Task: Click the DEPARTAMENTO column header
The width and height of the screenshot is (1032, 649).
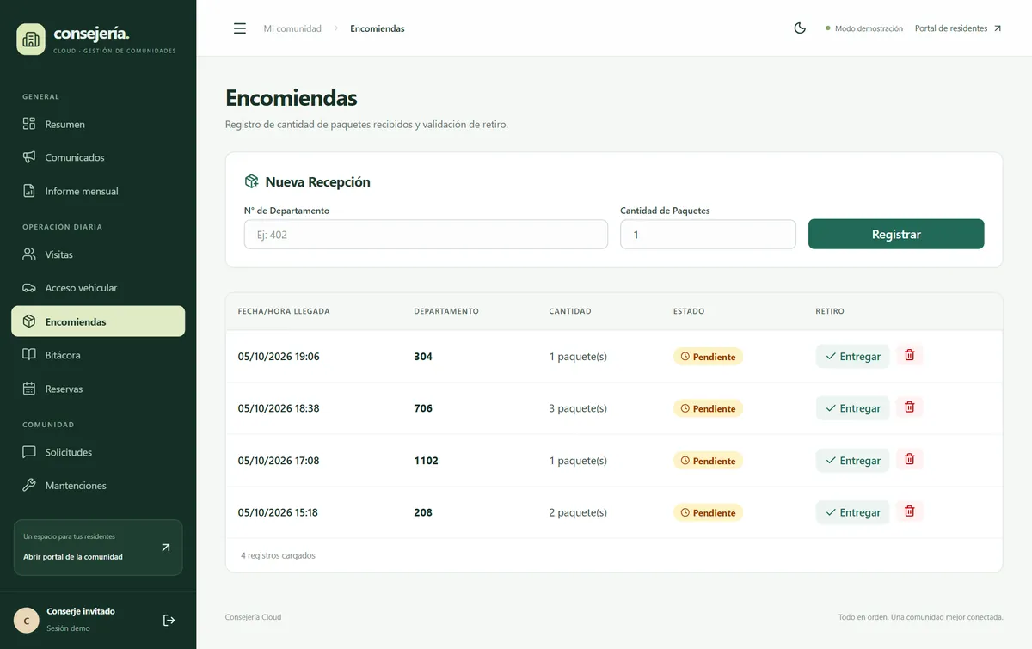Action: point(446,311)
